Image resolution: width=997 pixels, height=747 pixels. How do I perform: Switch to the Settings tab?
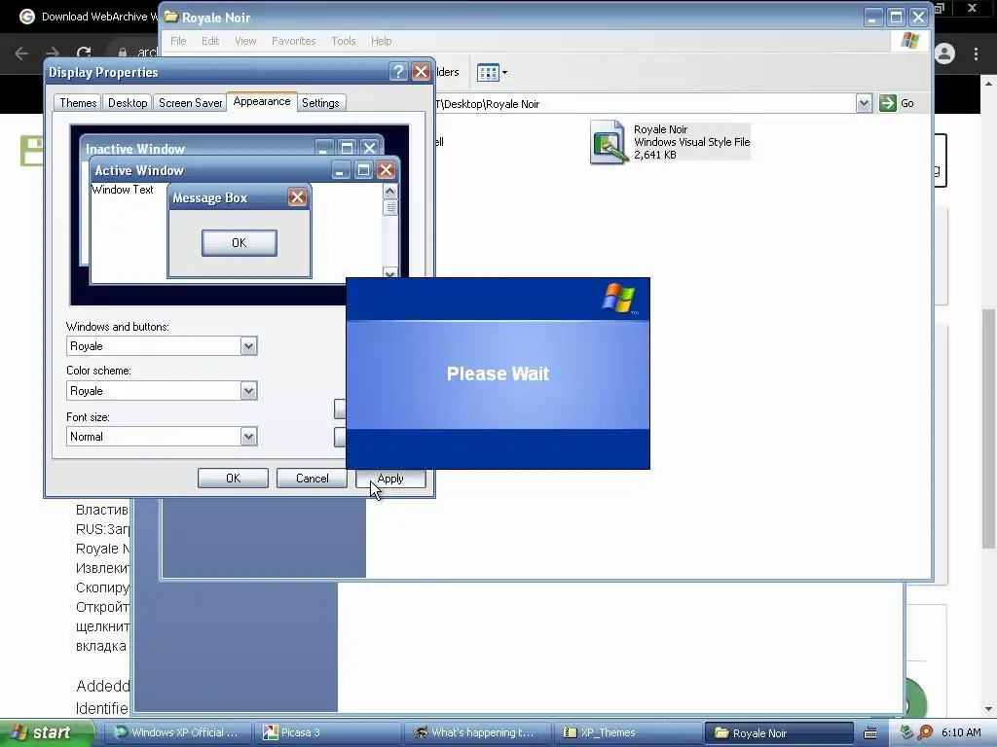click(320, 103)
